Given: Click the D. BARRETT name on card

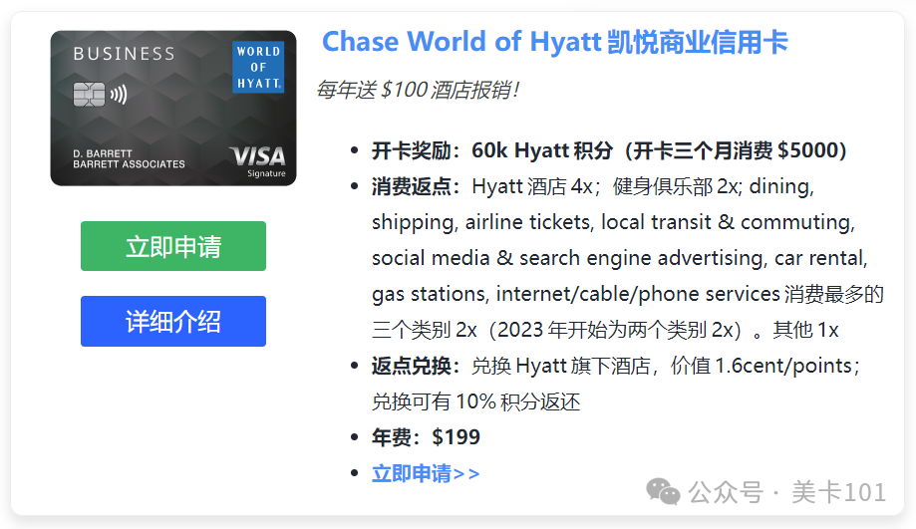Looking at the screenshot, I should click(103, 153).
